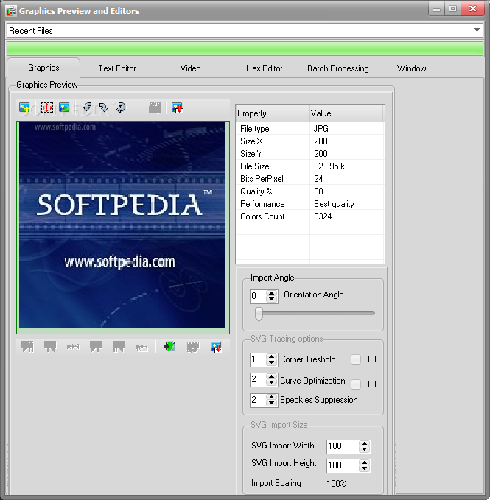Click the Speckles Suppression value field

tap(259, 400)
